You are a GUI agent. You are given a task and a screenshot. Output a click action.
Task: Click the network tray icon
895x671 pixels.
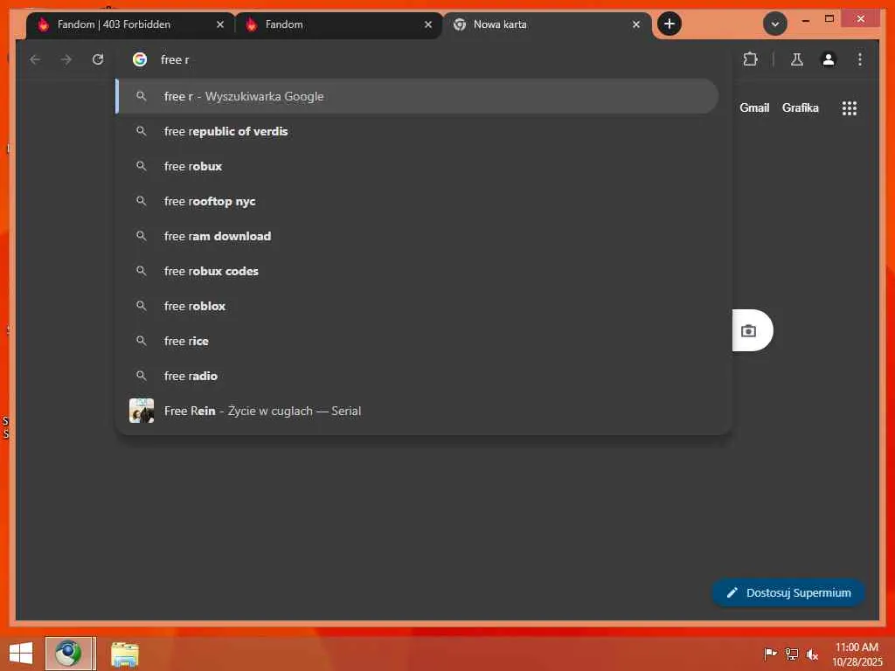point(791,654)
